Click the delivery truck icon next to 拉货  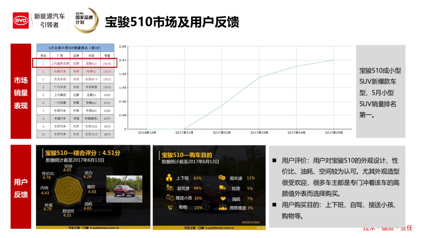coord(222,188)
